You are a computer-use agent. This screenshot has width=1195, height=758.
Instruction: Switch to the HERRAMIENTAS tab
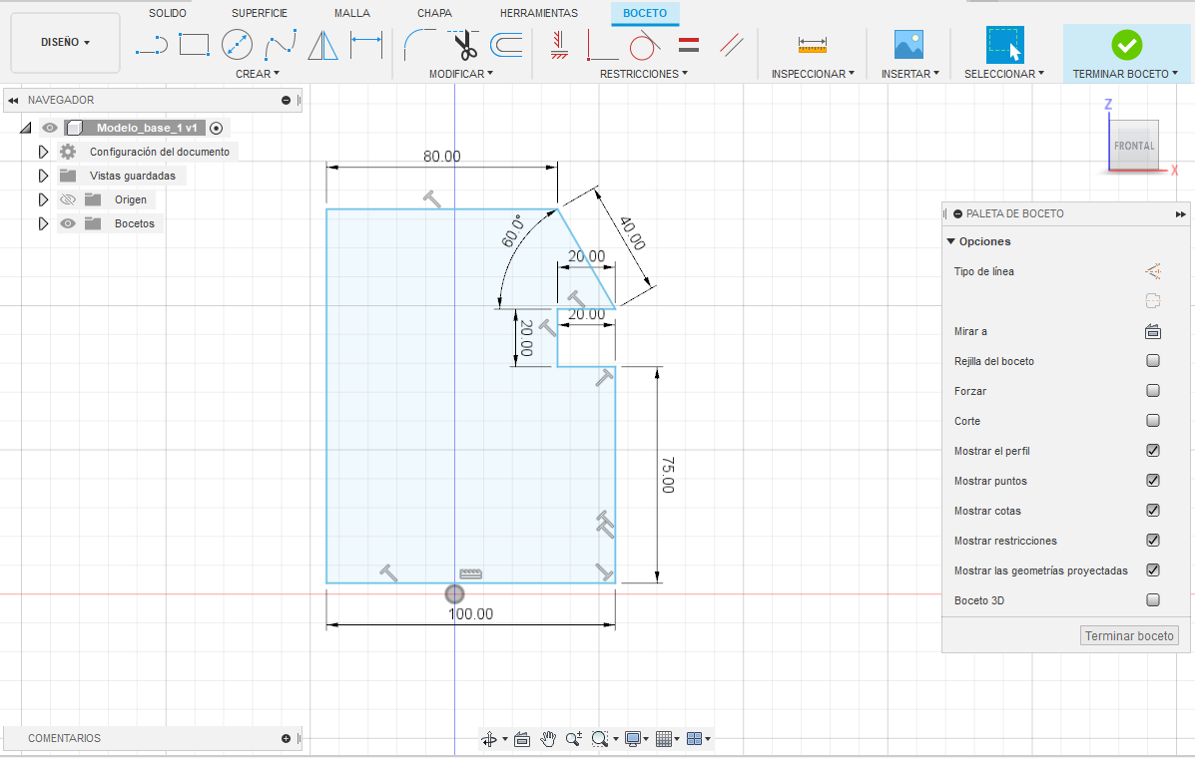(x=539, y=13)
